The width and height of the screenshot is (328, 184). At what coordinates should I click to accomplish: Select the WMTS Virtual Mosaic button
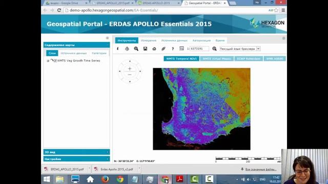pyautogui.click(x=217, y=59)
